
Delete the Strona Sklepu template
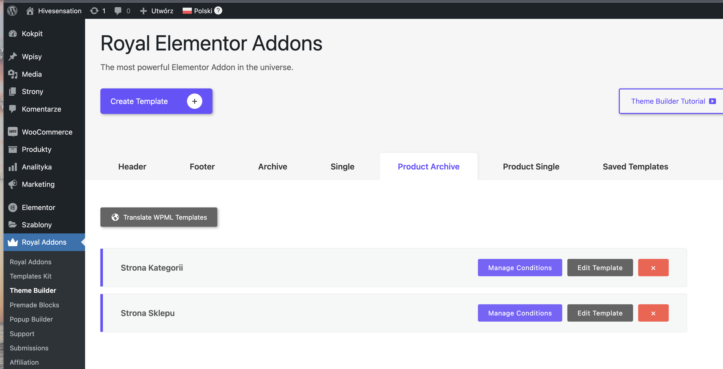[x=653, y=313]
